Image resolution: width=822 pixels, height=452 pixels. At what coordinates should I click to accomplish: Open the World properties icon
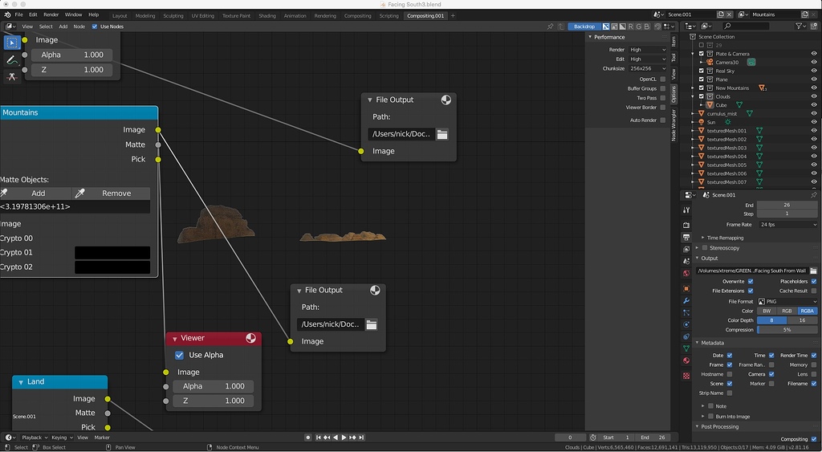tap(686, 273)
